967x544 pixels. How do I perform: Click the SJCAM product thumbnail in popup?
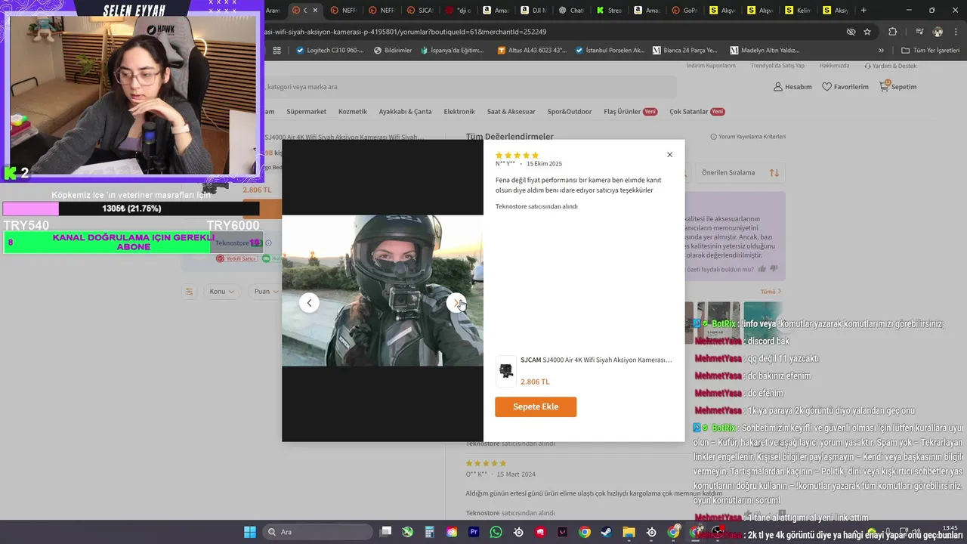coord(505,371)
